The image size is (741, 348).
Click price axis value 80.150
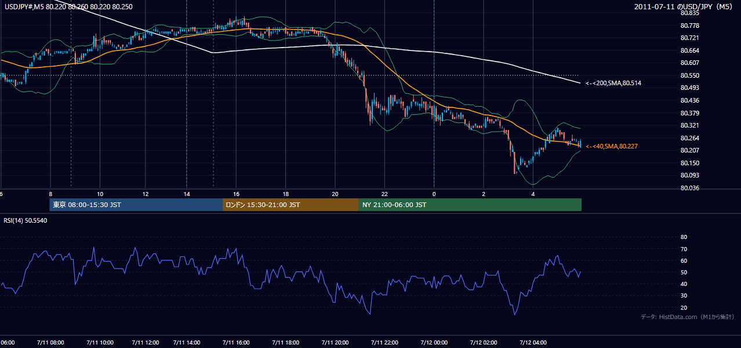point(690,163)
